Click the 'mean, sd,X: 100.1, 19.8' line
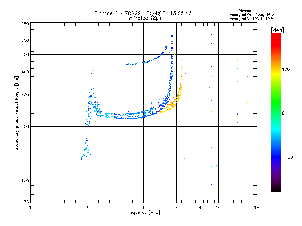The height and width of the screenshot is (226, 302). (x=251, y=19)
